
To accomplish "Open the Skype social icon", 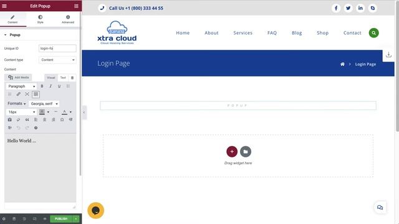I will tap(373, 8).
